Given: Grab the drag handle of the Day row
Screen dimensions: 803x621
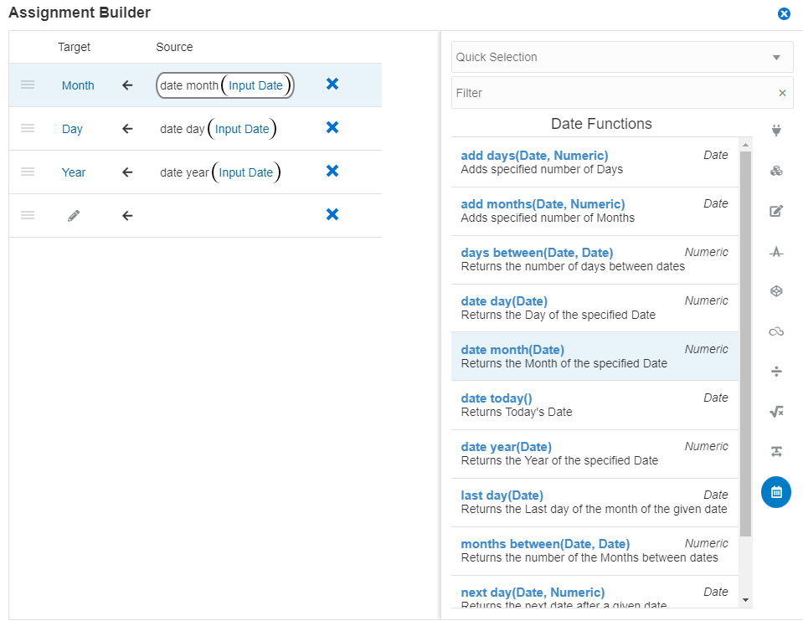Looking at the screenshot, I should click(28, 128).
